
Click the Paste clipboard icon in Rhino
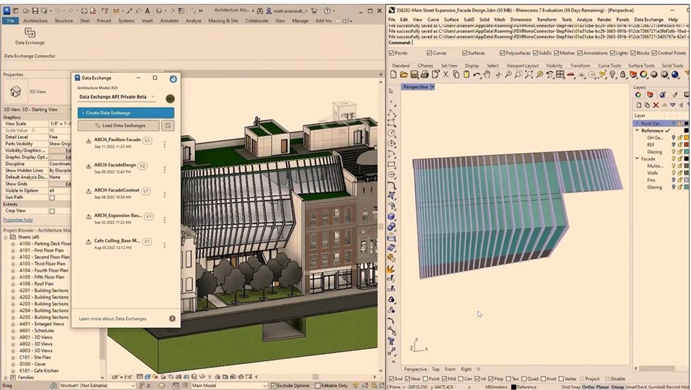click(467, 75)
